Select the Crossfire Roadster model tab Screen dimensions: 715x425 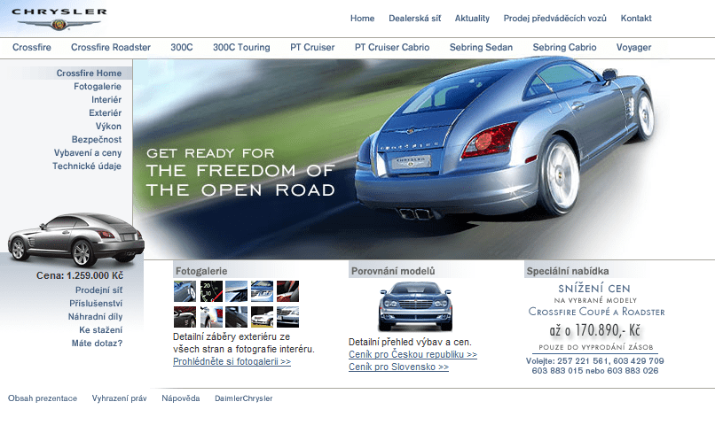(110, 47)
